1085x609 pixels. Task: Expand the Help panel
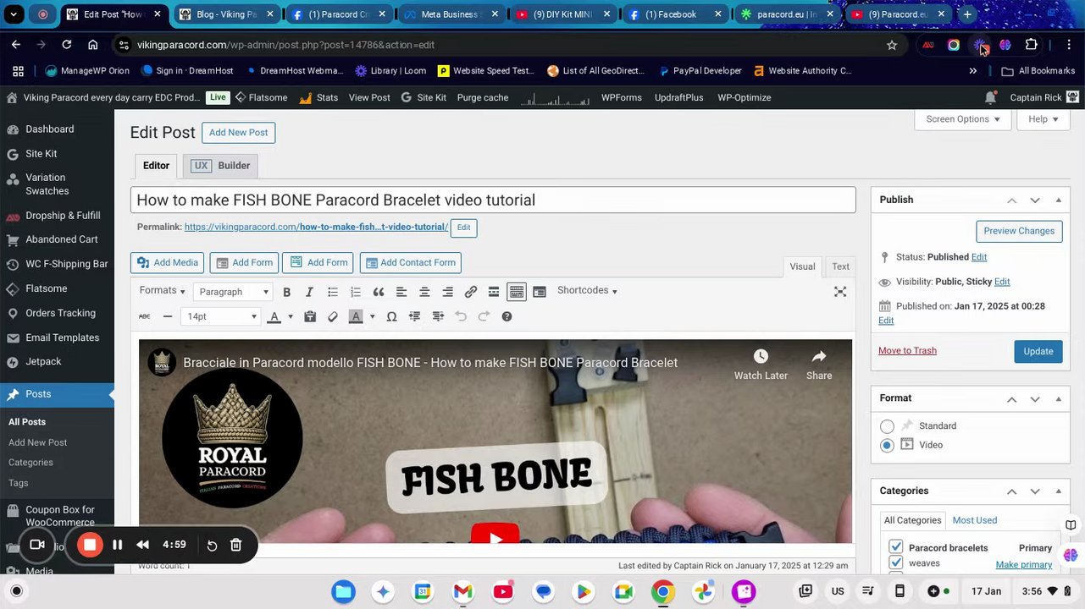click(1043, 119)
